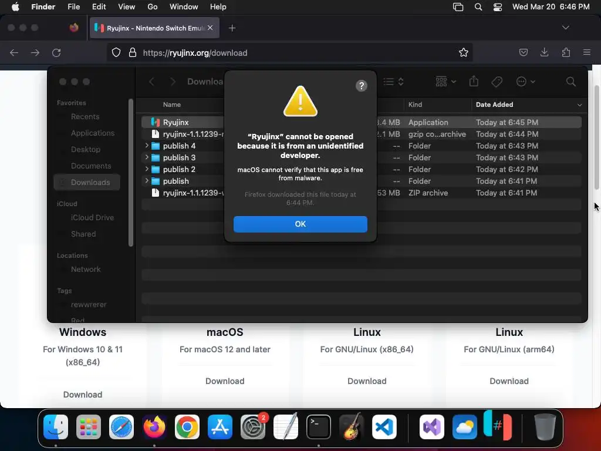Viewport: 601px width, 451px height.
Task: Expand the publish folder row
Action: click(146, 181)
